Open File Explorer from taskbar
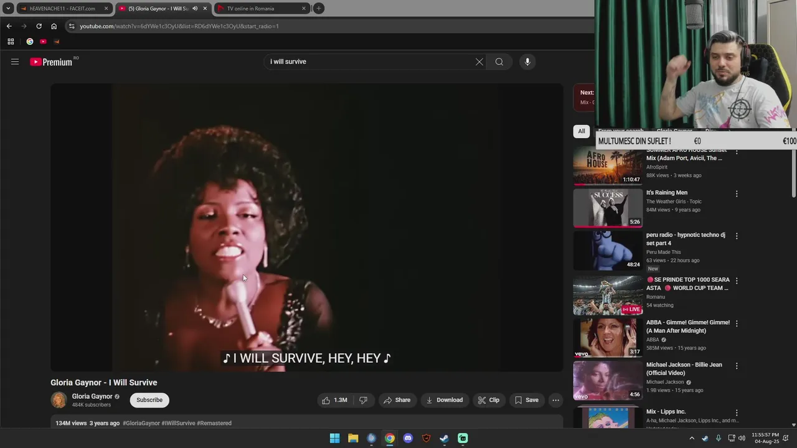The width and height of the screenshot is (797, 448). (x=353, y=438)
